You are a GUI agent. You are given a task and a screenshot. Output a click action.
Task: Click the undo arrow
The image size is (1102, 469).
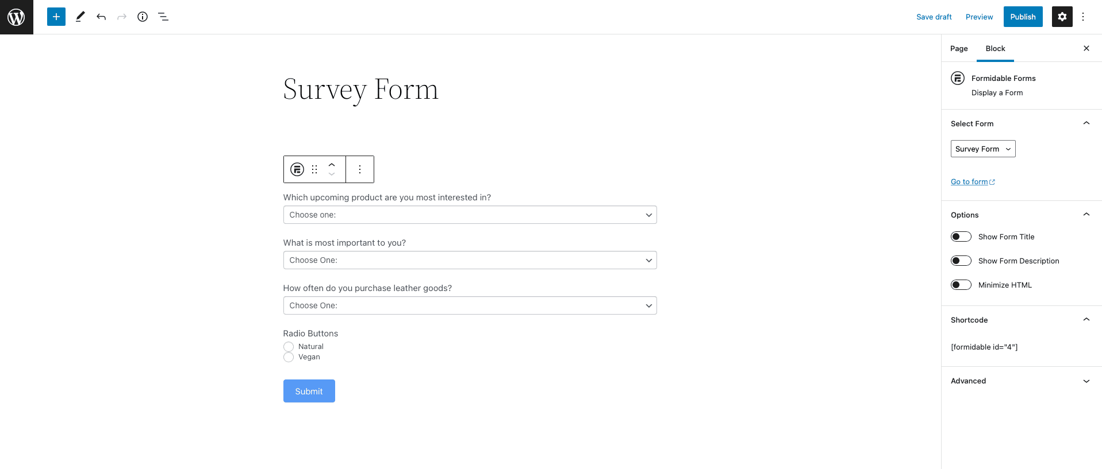pyautogui.click(x=101, y=17)
